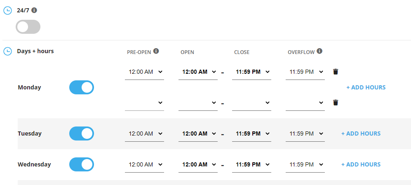Open Tuesday's CLOSE time dropdown
This screenshot has height=185, width=411.
251,134
